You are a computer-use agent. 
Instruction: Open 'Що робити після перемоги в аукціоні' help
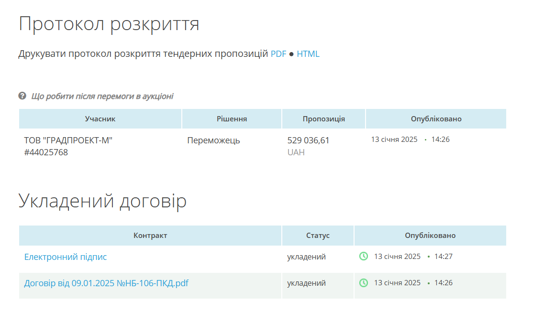pyautogui.click(x=102, y=97)
